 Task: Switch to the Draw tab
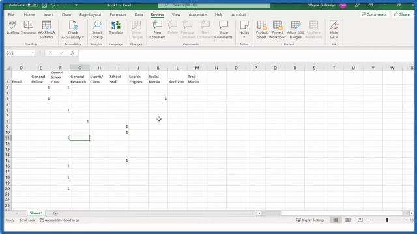coord(66,14)
